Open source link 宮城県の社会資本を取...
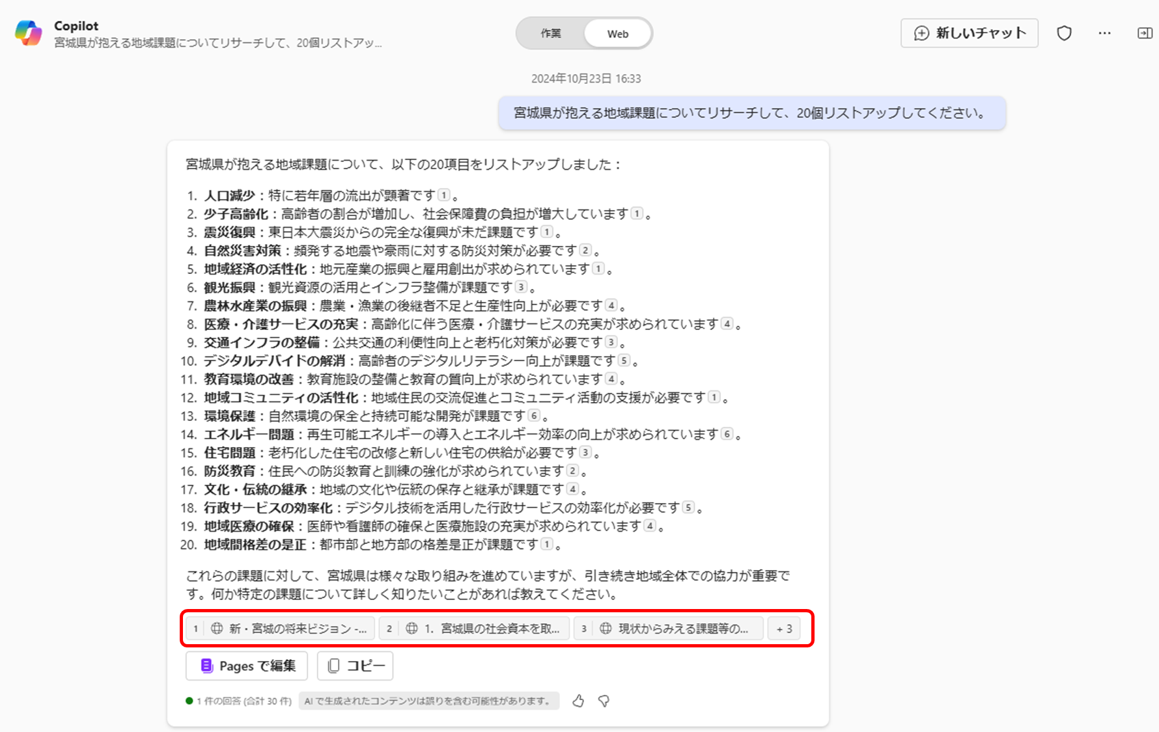The height and width of the screenshot is (732, 1159). 475,629
